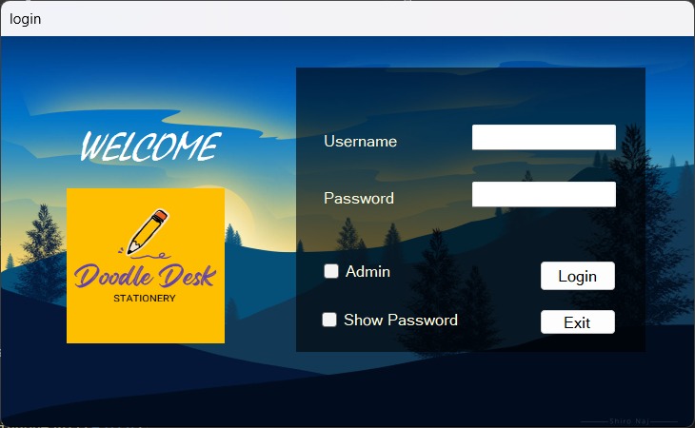Toggle the Show Password checkbox
This screenshot has height=428, width=695.
pos(329,320)
